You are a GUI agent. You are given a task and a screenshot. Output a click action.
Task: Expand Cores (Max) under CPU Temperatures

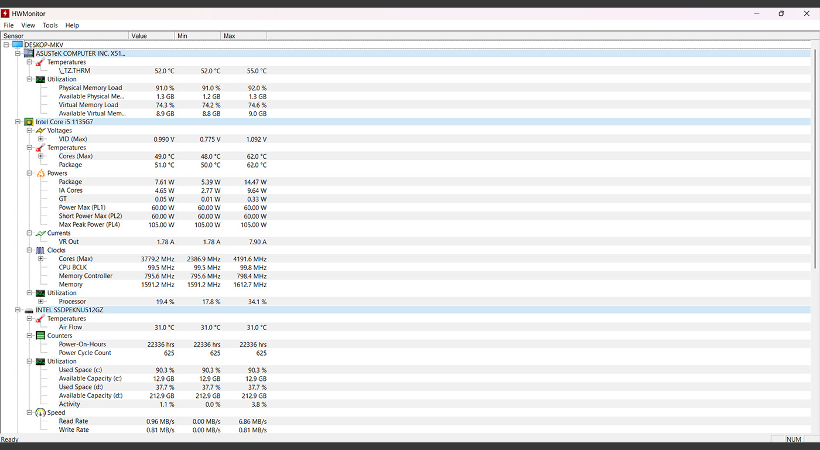click(x=41, y=156)
